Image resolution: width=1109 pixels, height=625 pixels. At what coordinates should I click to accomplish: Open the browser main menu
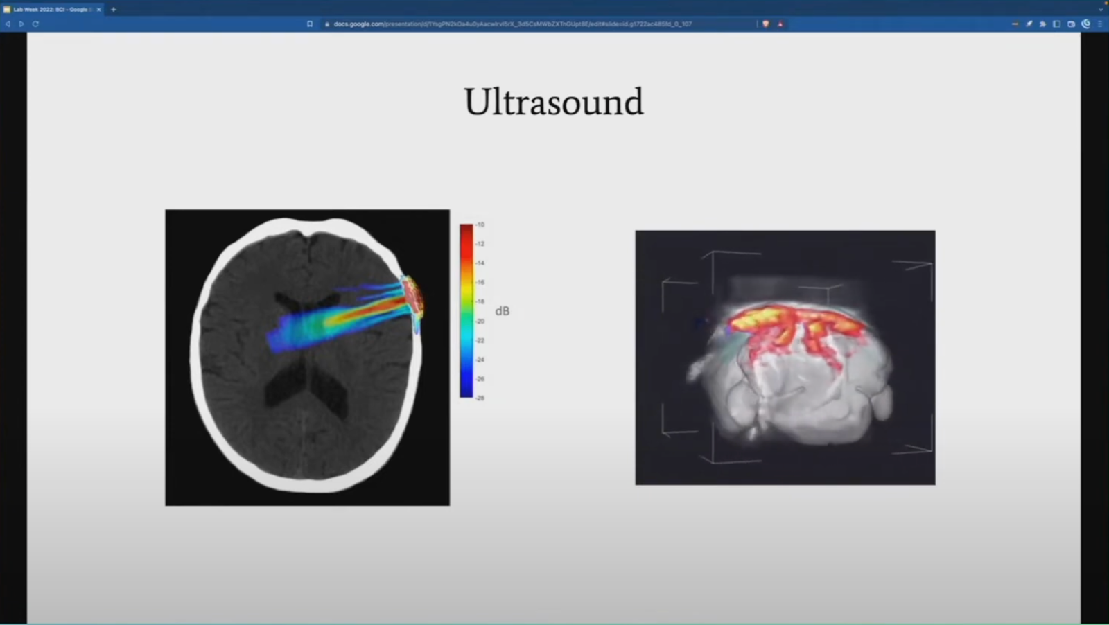coord(1100,24)
